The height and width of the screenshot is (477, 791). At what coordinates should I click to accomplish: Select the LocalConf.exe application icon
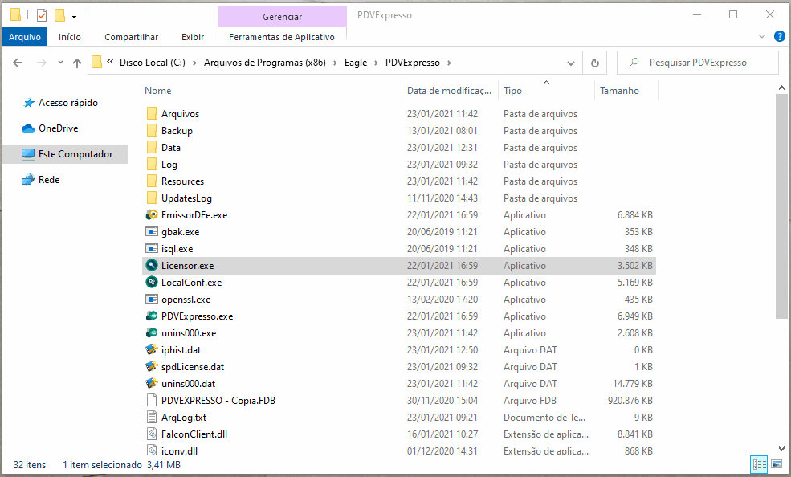[151, 283]
